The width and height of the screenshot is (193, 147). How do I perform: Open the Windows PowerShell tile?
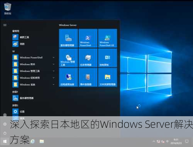pyautogui.click(x=88, y=38)
